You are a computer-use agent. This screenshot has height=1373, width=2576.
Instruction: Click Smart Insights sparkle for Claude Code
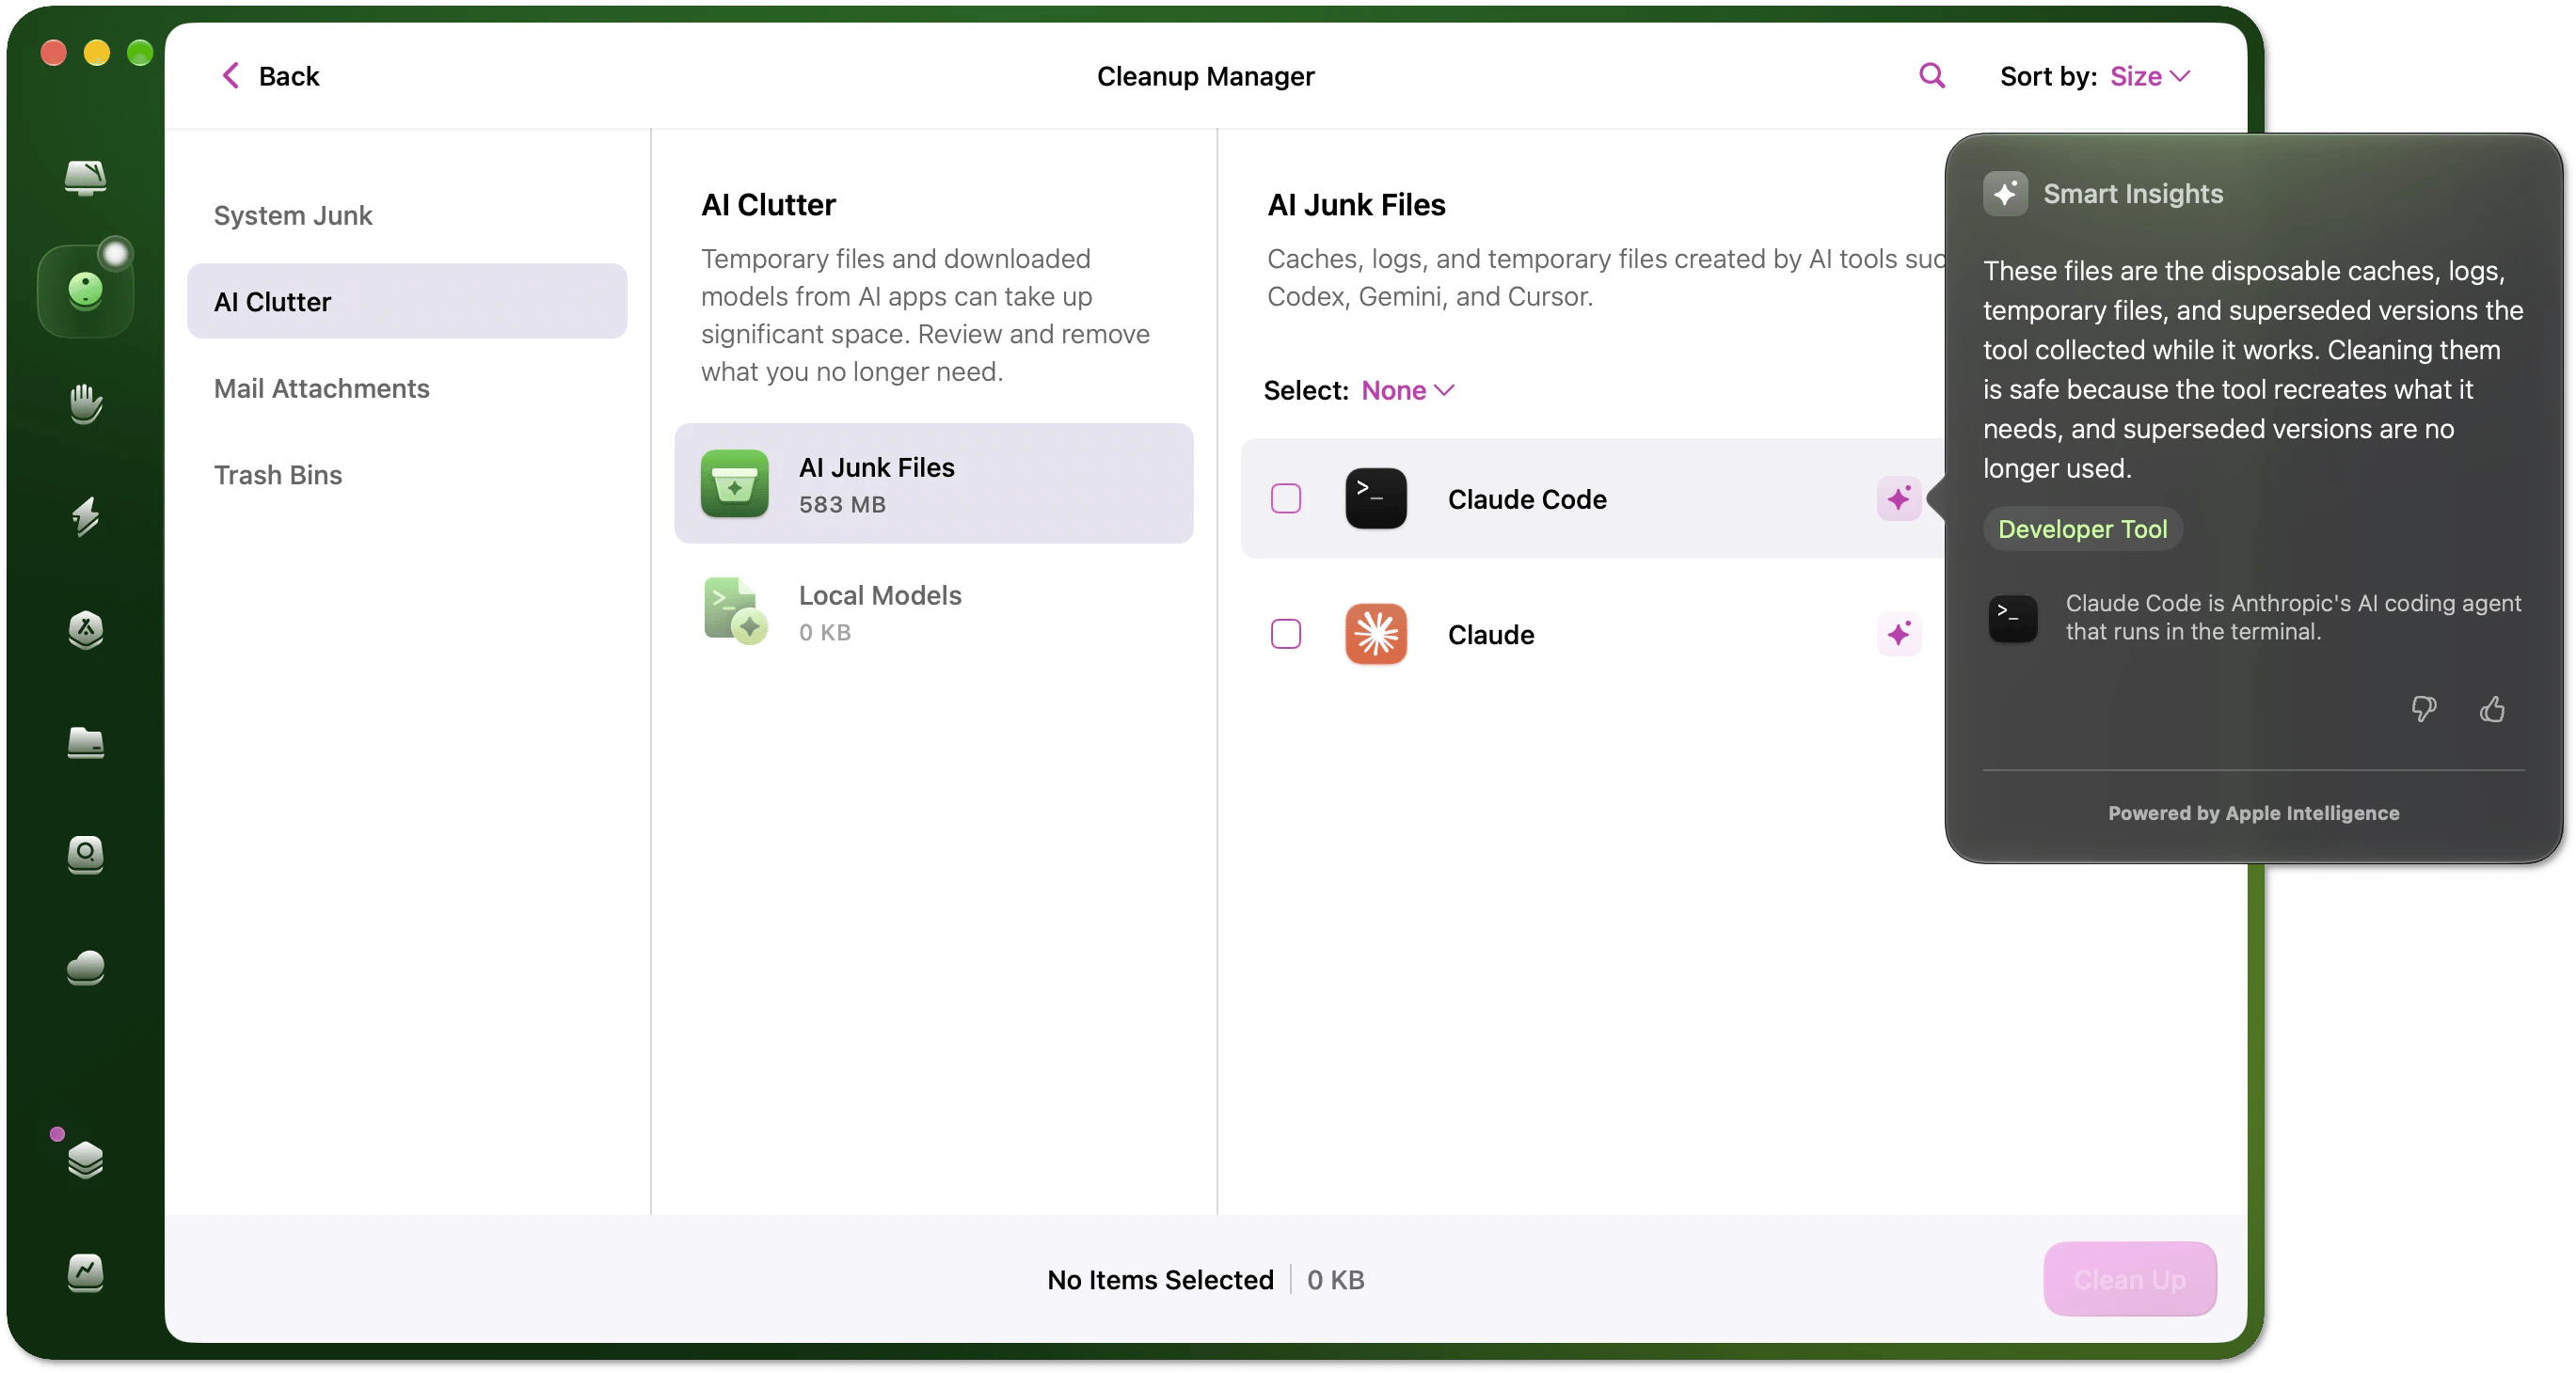(x=1898, y=498)
